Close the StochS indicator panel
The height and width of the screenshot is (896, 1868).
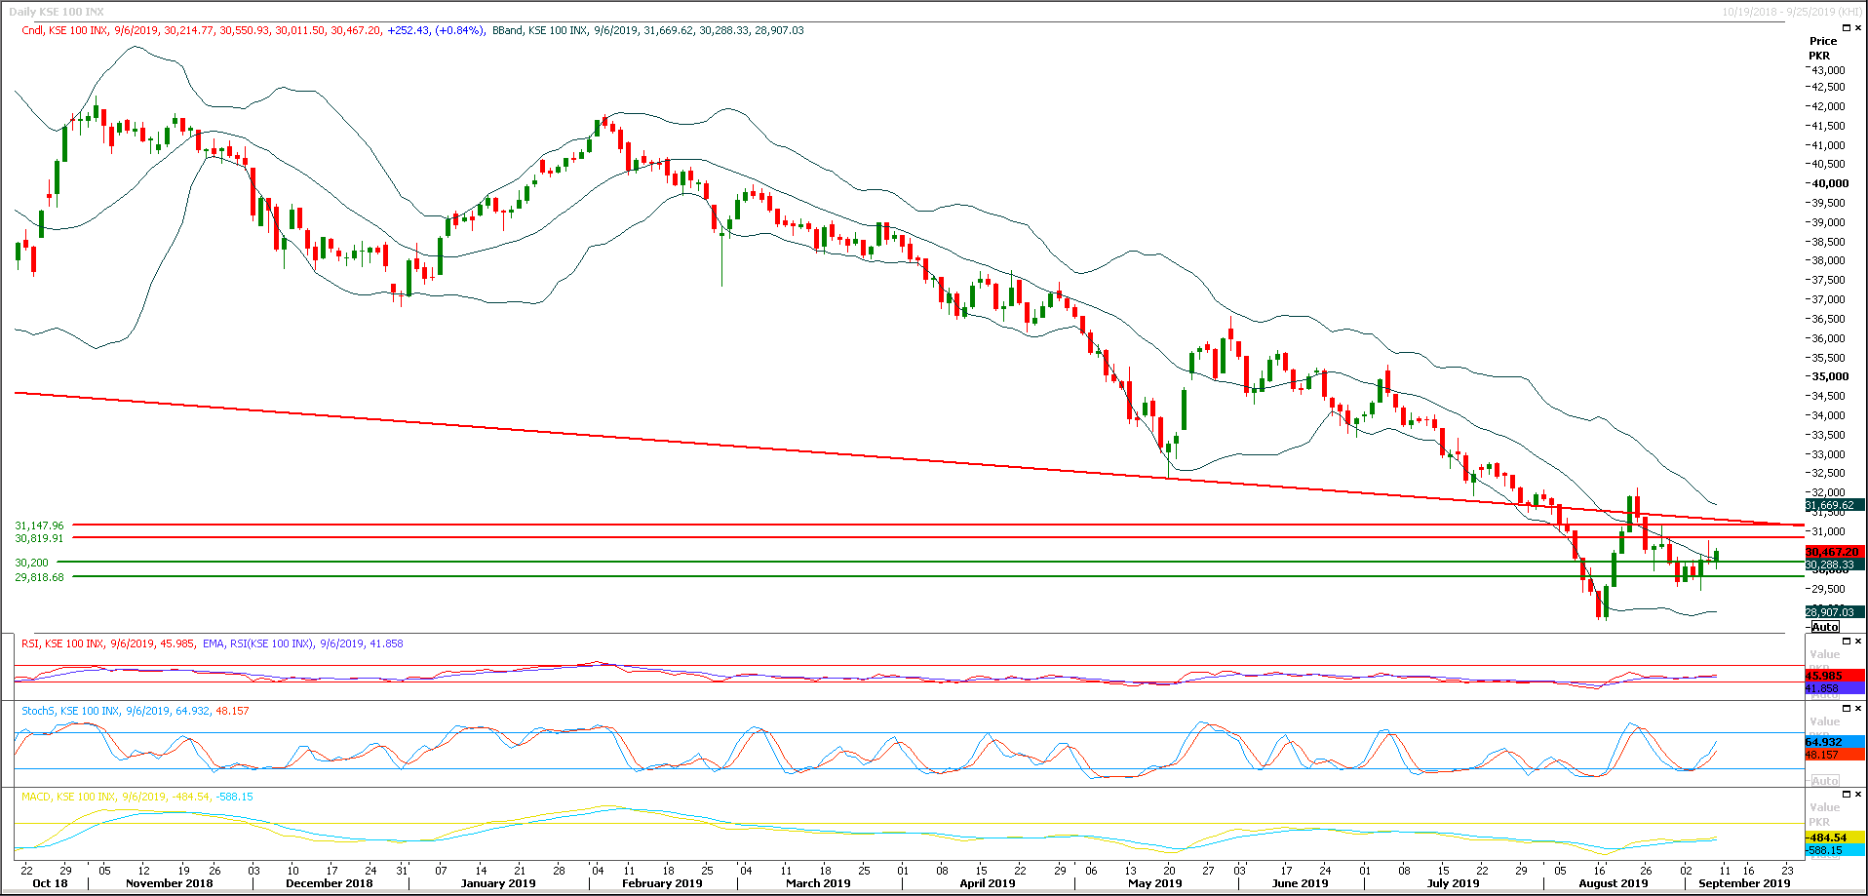(x=1857, y=708)
